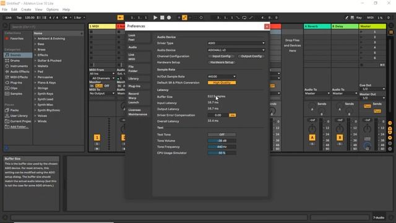
Task: Open the Create menu
Action: [26, 10]
